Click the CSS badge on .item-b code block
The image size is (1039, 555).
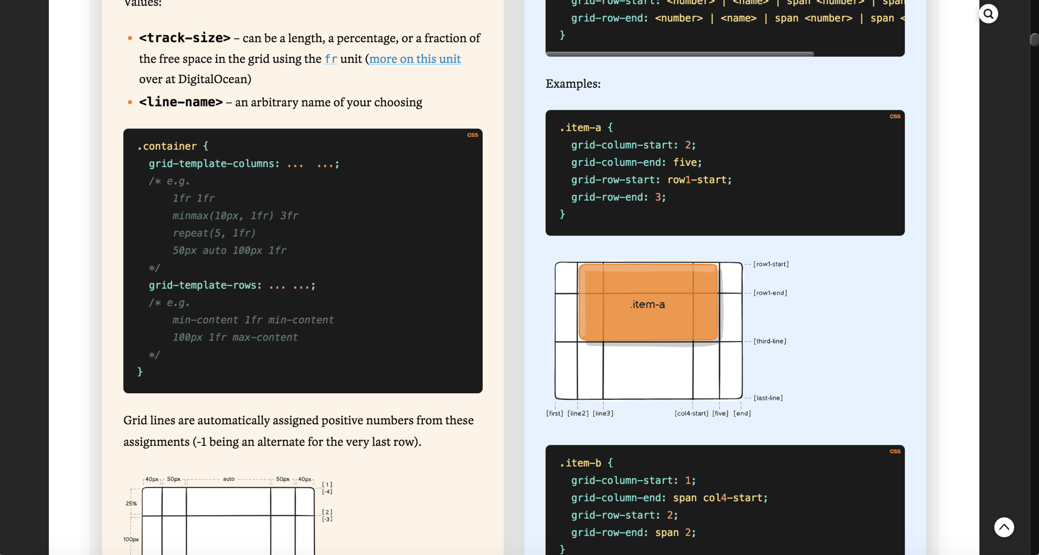coord(895,451)
